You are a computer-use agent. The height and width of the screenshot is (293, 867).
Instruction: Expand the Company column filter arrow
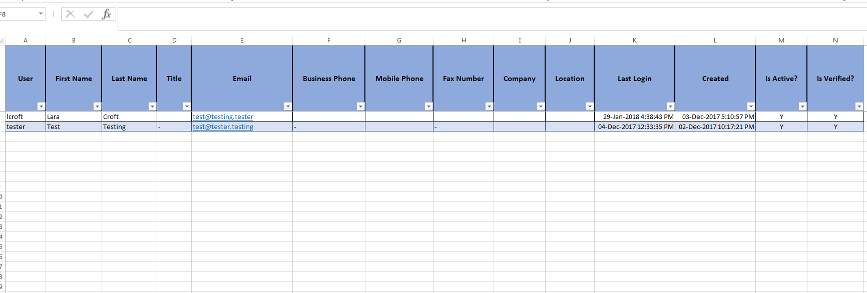pos(541,106)
